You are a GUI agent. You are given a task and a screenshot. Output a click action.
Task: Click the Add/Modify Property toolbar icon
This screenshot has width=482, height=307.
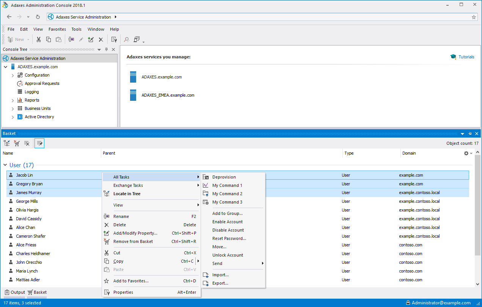pyautogui.click(x=91, y=39)
